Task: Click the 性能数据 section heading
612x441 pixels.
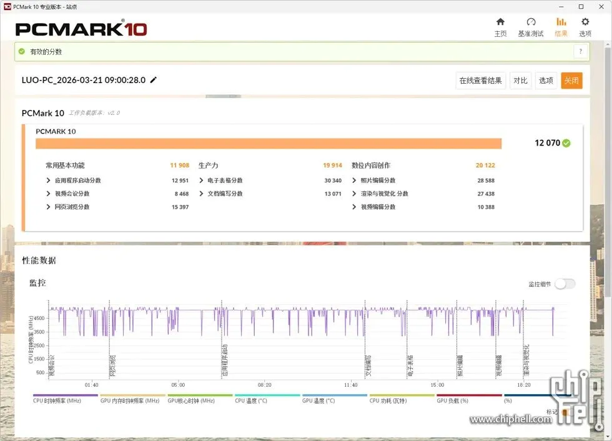Action: (39, 260)
